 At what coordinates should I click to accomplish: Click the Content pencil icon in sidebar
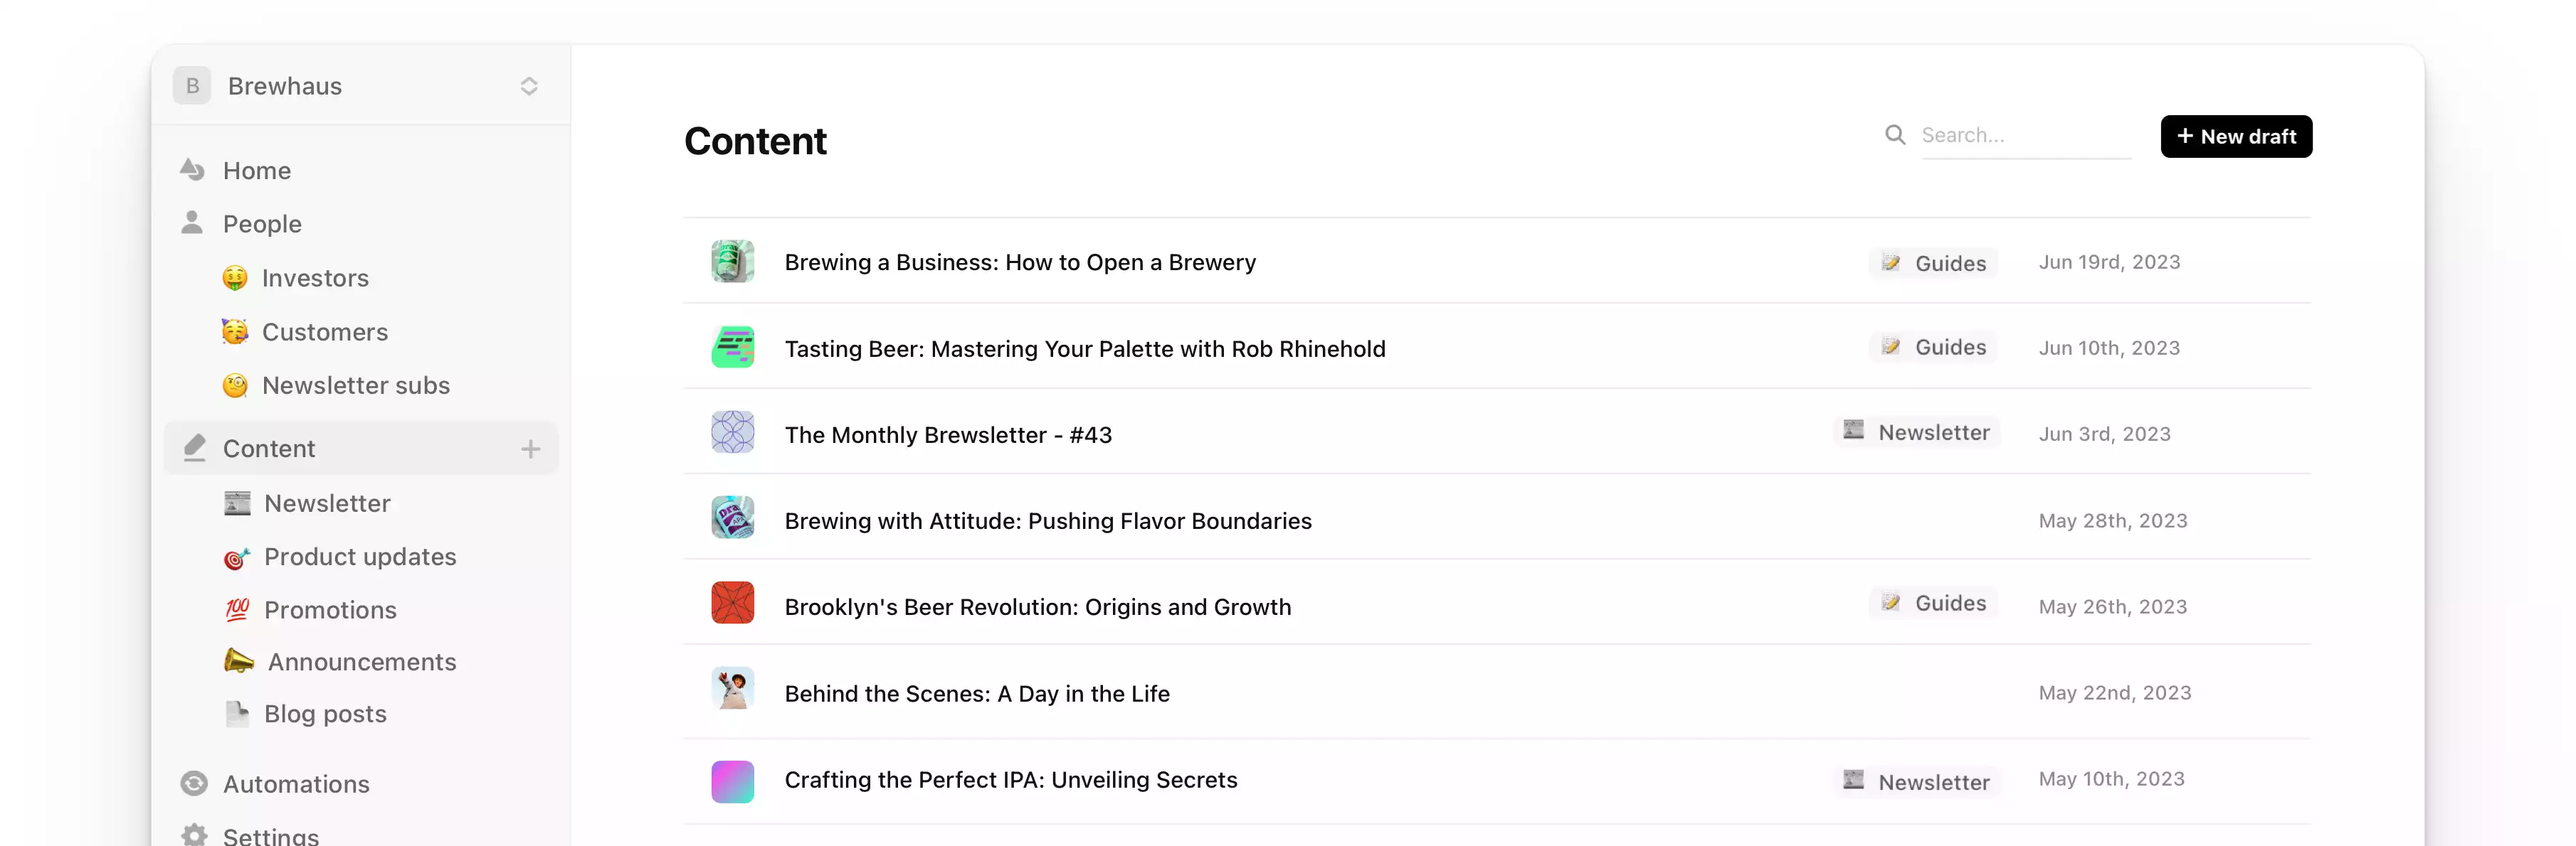tap(194, 449)
